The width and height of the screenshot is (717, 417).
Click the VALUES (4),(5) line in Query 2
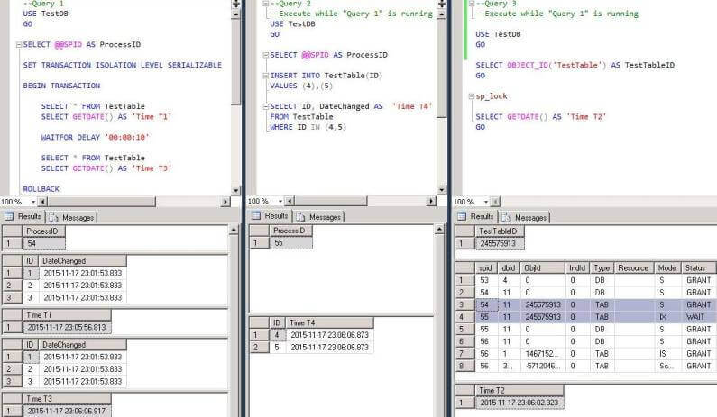click(301, 86)
